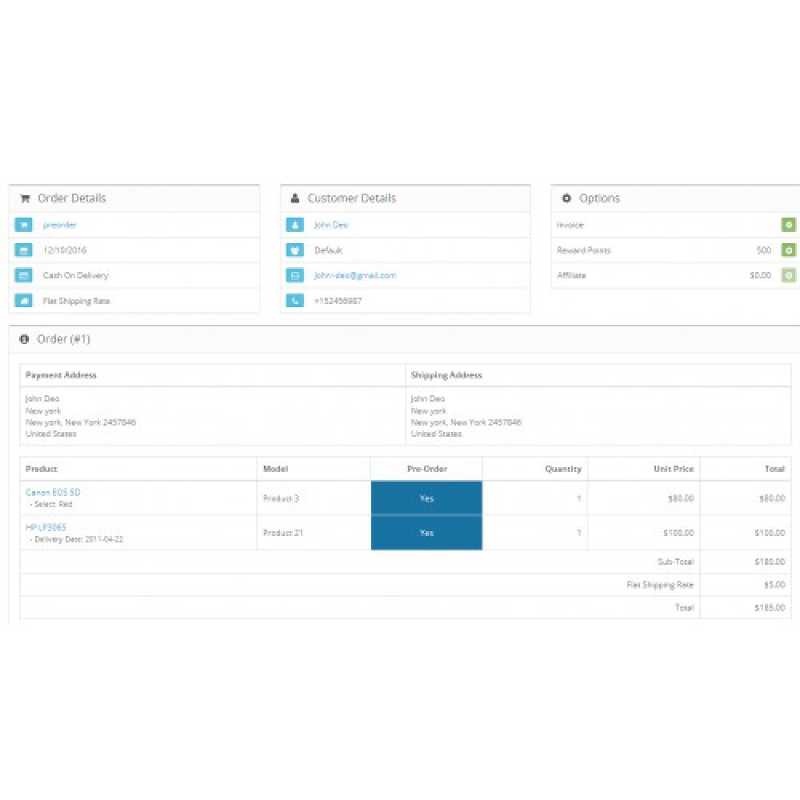Screen dimensions: 800x800
Task: Click the Flat Shipping Rate text in Order Details
Action: pyautogui.click(x=77, y=301)
